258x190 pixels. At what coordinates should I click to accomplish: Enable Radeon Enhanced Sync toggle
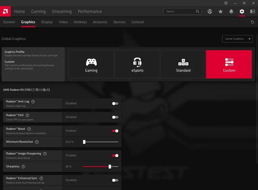(x=115, y=180)
